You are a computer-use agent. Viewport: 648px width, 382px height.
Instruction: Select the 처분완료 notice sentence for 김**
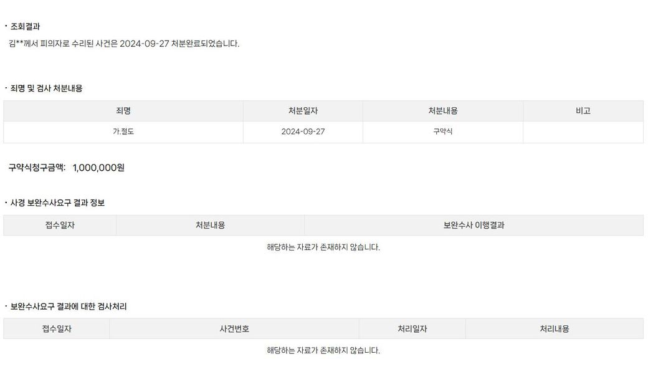(124, 44)
